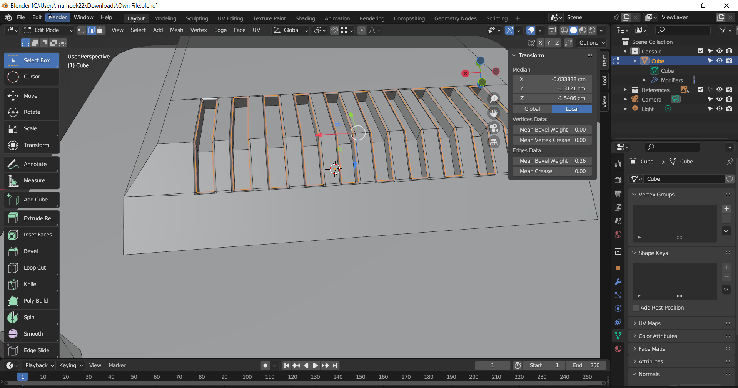
Task: Hide the Camera object in outliner
Action: (x=719, y=99)
